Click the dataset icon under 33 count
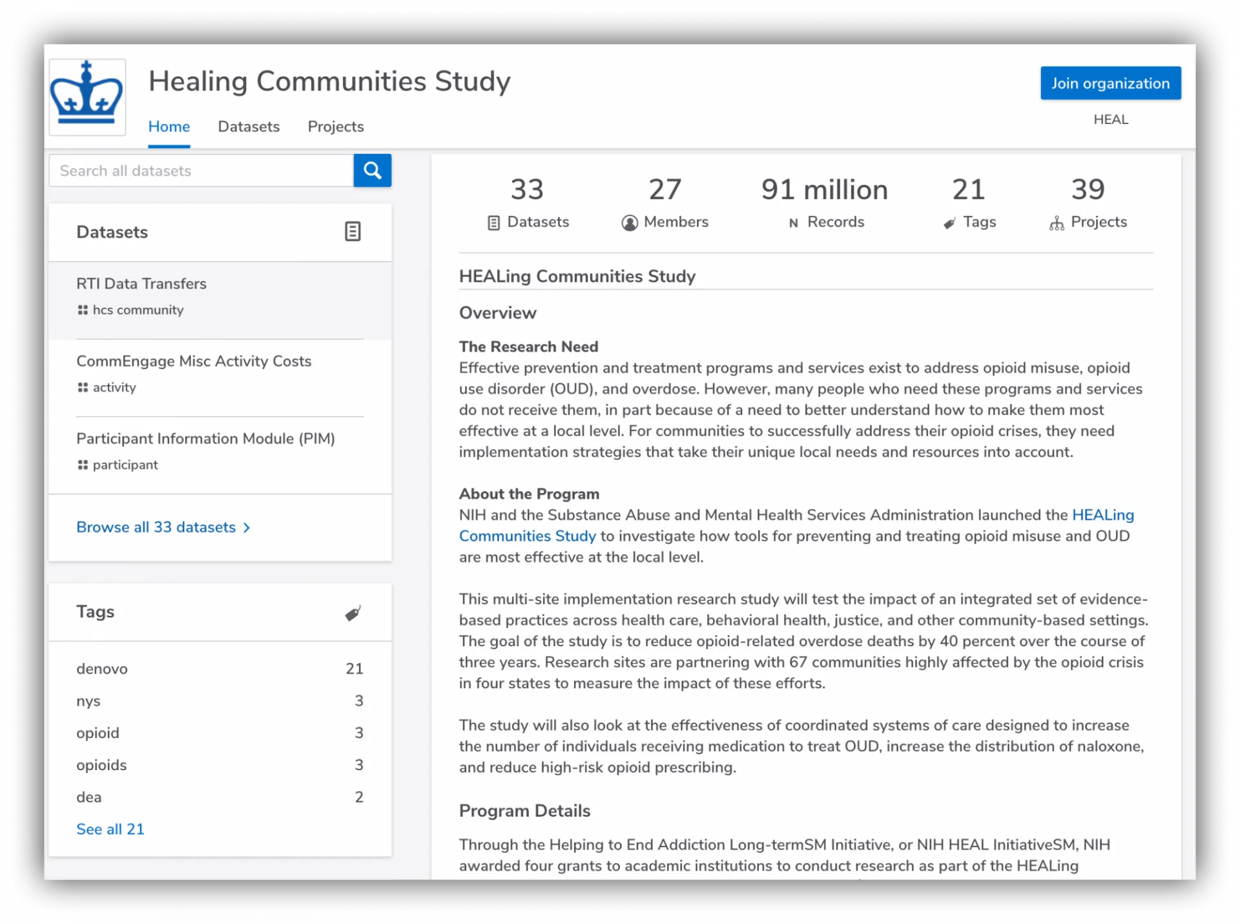The width and height of the screenshot is (1240, 924). point(493,223)
